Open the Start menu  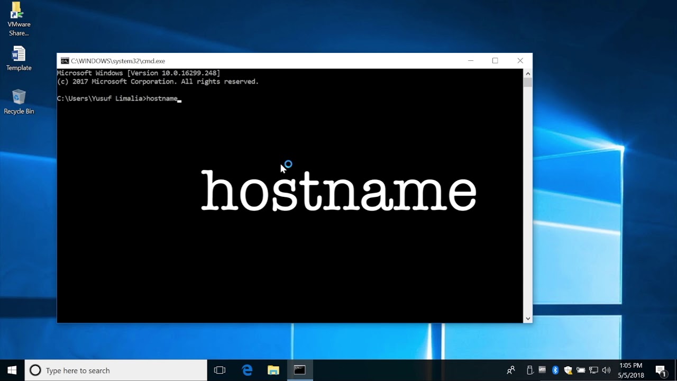(x=11, y=369)
